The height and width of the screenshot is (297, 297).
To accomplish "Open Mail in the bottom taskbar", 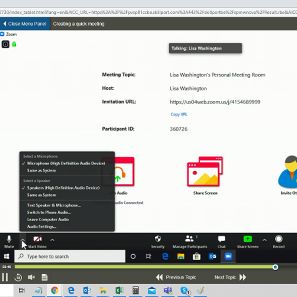I will click(152, 290).
